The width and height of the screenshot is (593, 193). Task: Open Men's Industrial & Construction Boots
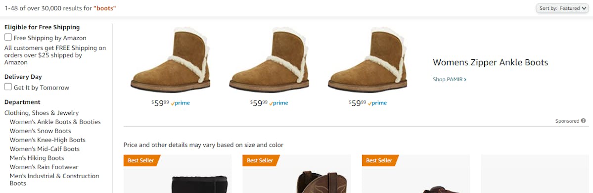pos(54,179)
